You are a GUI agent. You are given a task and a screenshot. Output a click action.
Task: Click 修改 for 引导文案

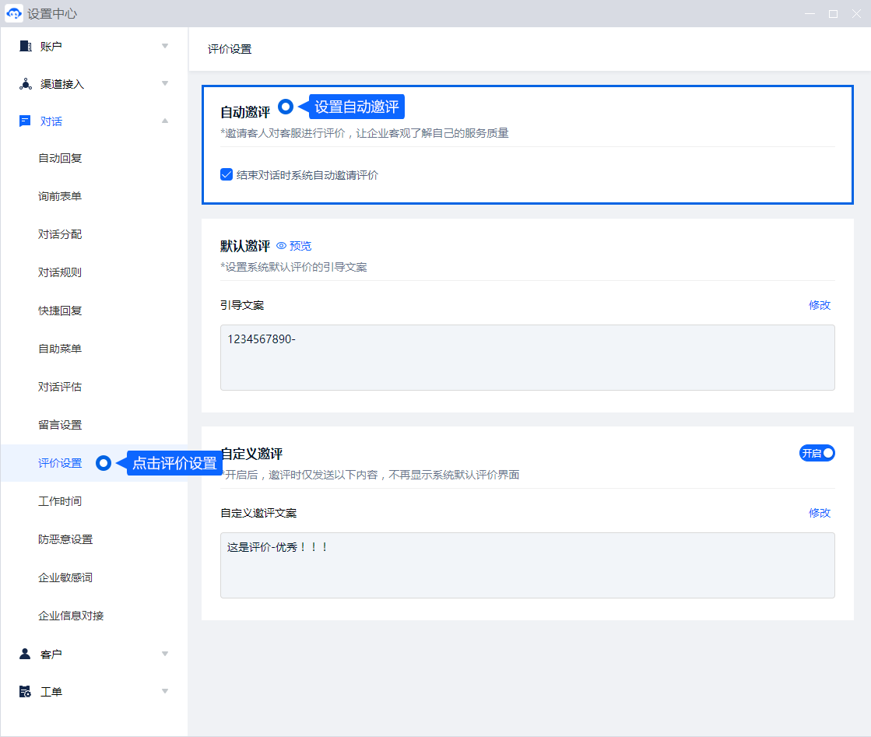pyautogui.click(x=820, y=305)
